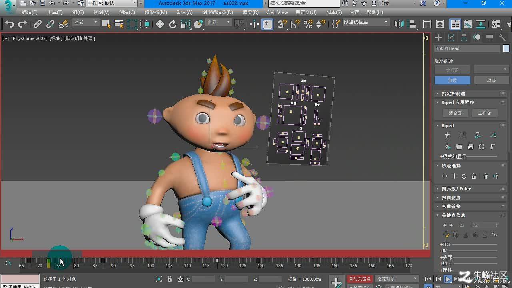Expand the 扭曲姿势 rollout
512x288 pixels.
point(470,198)
